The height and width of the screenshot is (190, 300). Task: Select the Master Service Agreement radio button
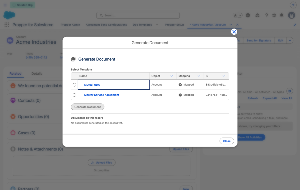coord(74,95)
